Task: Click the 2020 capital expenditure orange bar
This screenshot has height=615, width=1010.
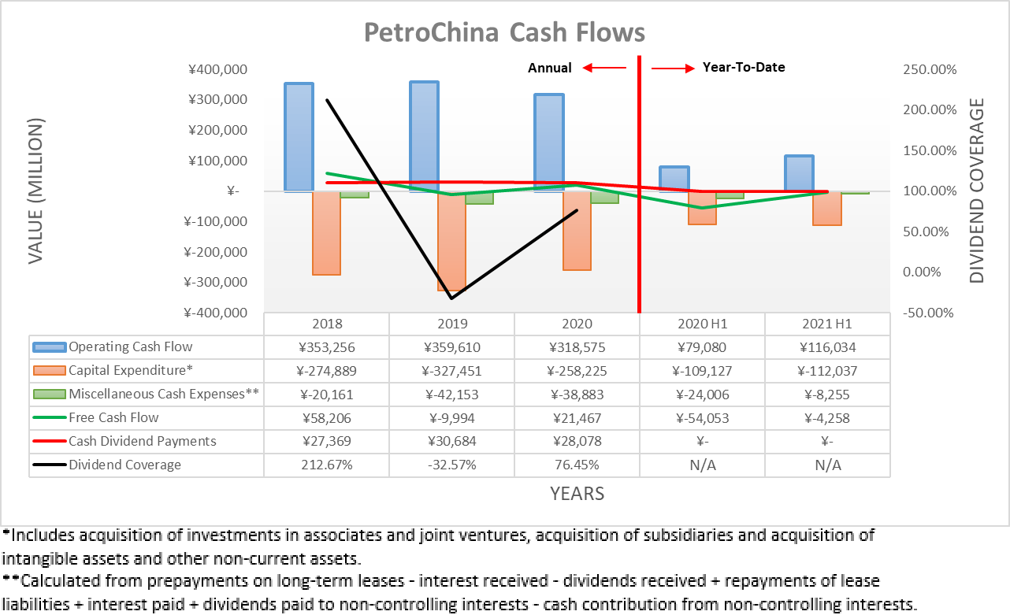Action: click(x=577, y=231)
